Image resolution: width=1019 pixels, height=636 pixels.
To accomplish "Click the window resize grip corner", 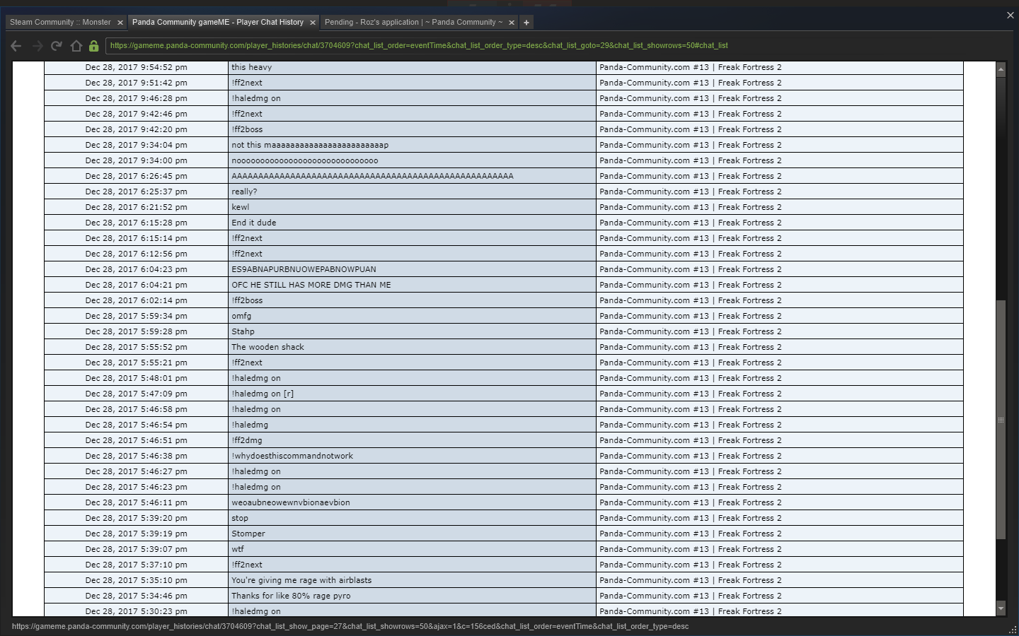I will tap(1012, 629).
